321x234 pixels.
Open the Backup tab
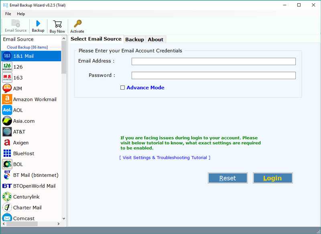click(x=134, y=39)
